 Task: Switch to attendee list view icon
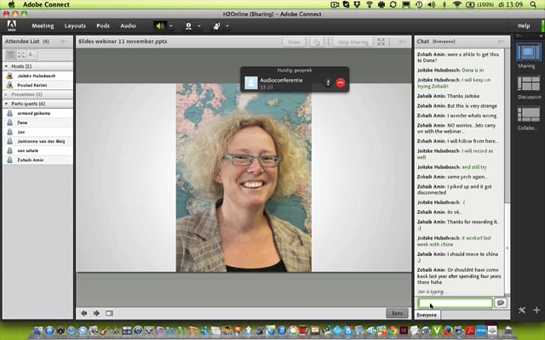click(11, 54)
